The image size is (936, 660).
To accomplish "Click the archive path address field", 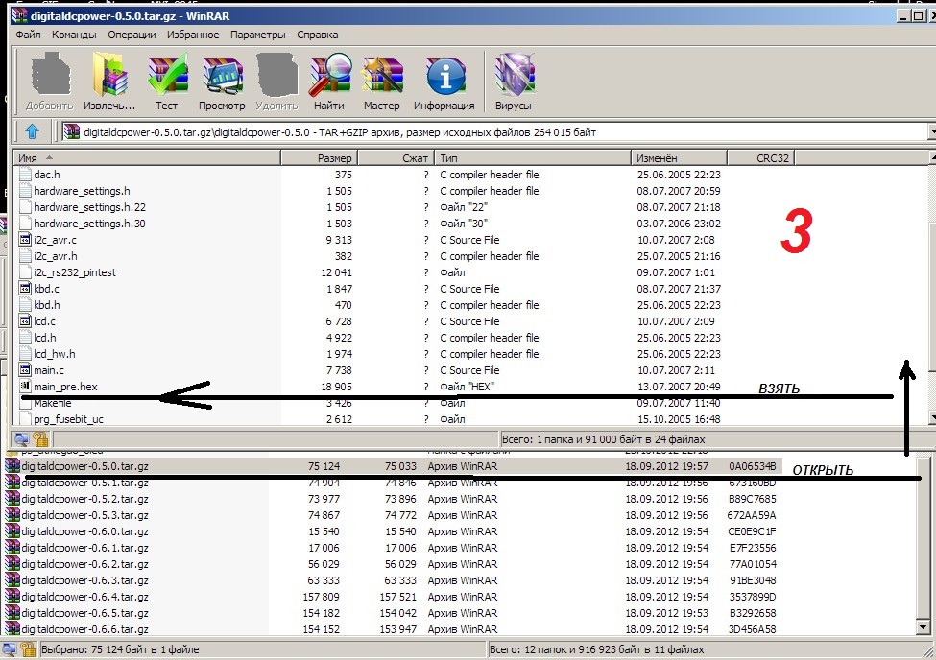I will 493,131.
